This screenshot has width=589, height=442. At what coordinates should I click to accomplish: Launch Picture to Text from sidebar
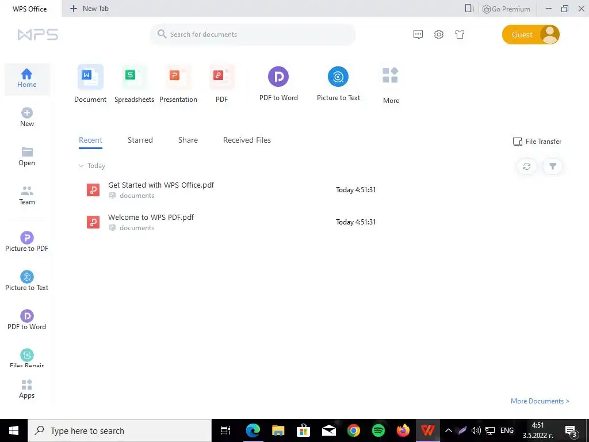pos(26,281)
